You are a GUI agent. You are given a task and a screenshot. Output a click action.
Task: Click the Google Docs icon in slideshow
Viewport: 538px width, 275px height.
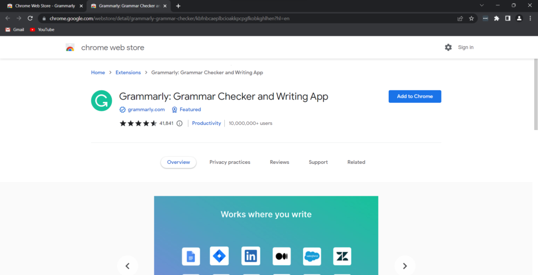(191, 256)
